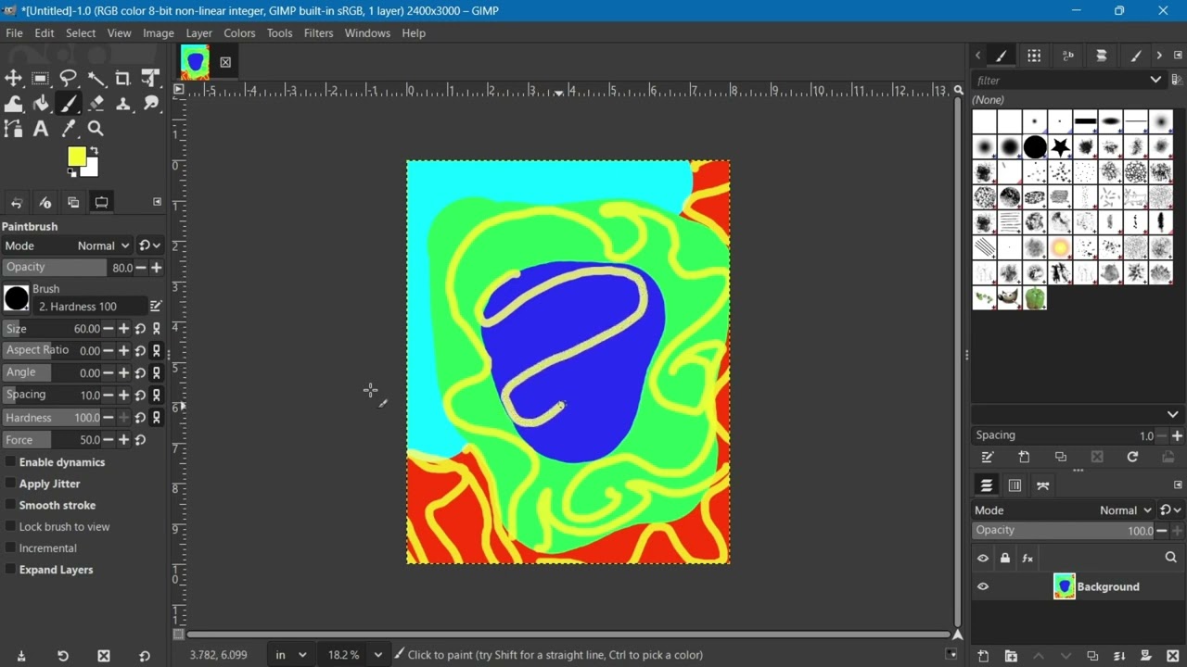Screen dimensions: 1187x667
Task: Adjust the Paintbrush Opacity slider
Action: click(x=67, y=268)
